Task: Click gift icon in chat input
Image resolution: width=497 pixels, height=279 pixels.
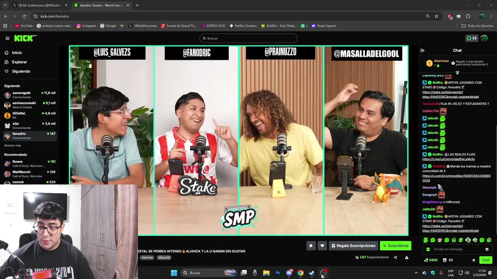Action: pyautogui.click(x=428, y=249)
